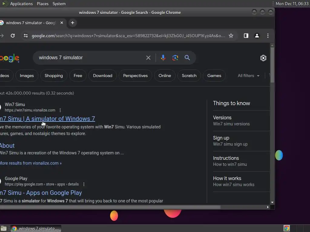Open the Chrome profile icon
Viewport: 310px width, 232px height.
pos(257,36)
